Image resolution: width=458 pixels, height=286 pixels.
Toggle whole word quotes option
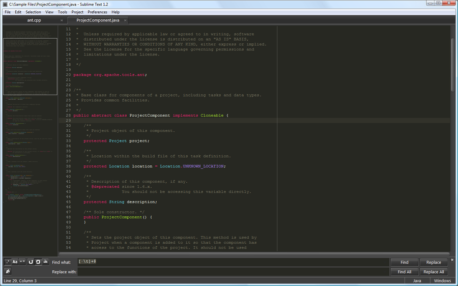click(22, 262)
